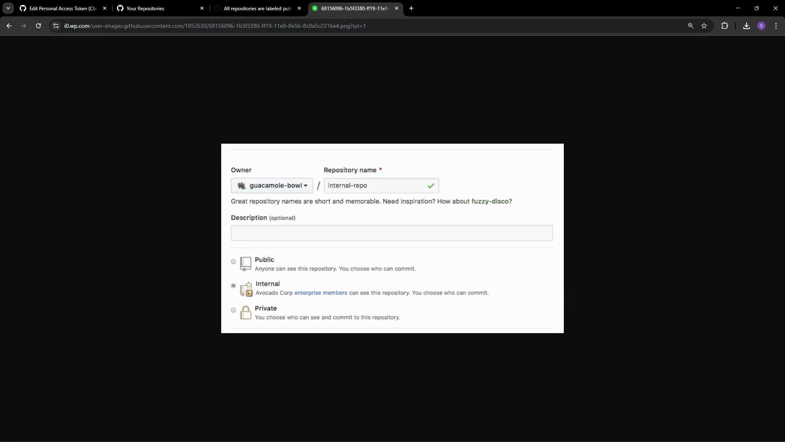
Task: Reload the current page
Action: click(38, 26)
